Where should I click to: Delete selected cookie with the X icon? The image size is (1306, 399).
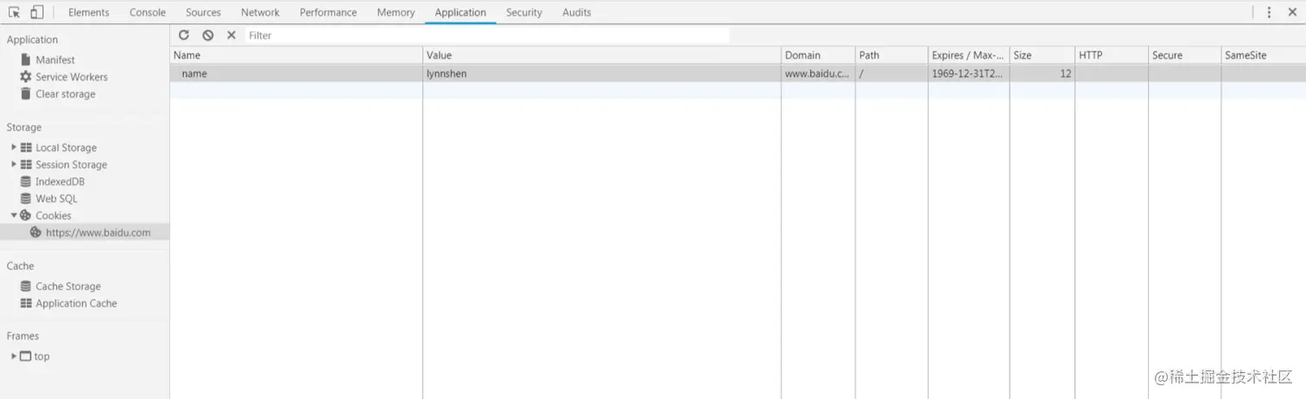(231, 35)
